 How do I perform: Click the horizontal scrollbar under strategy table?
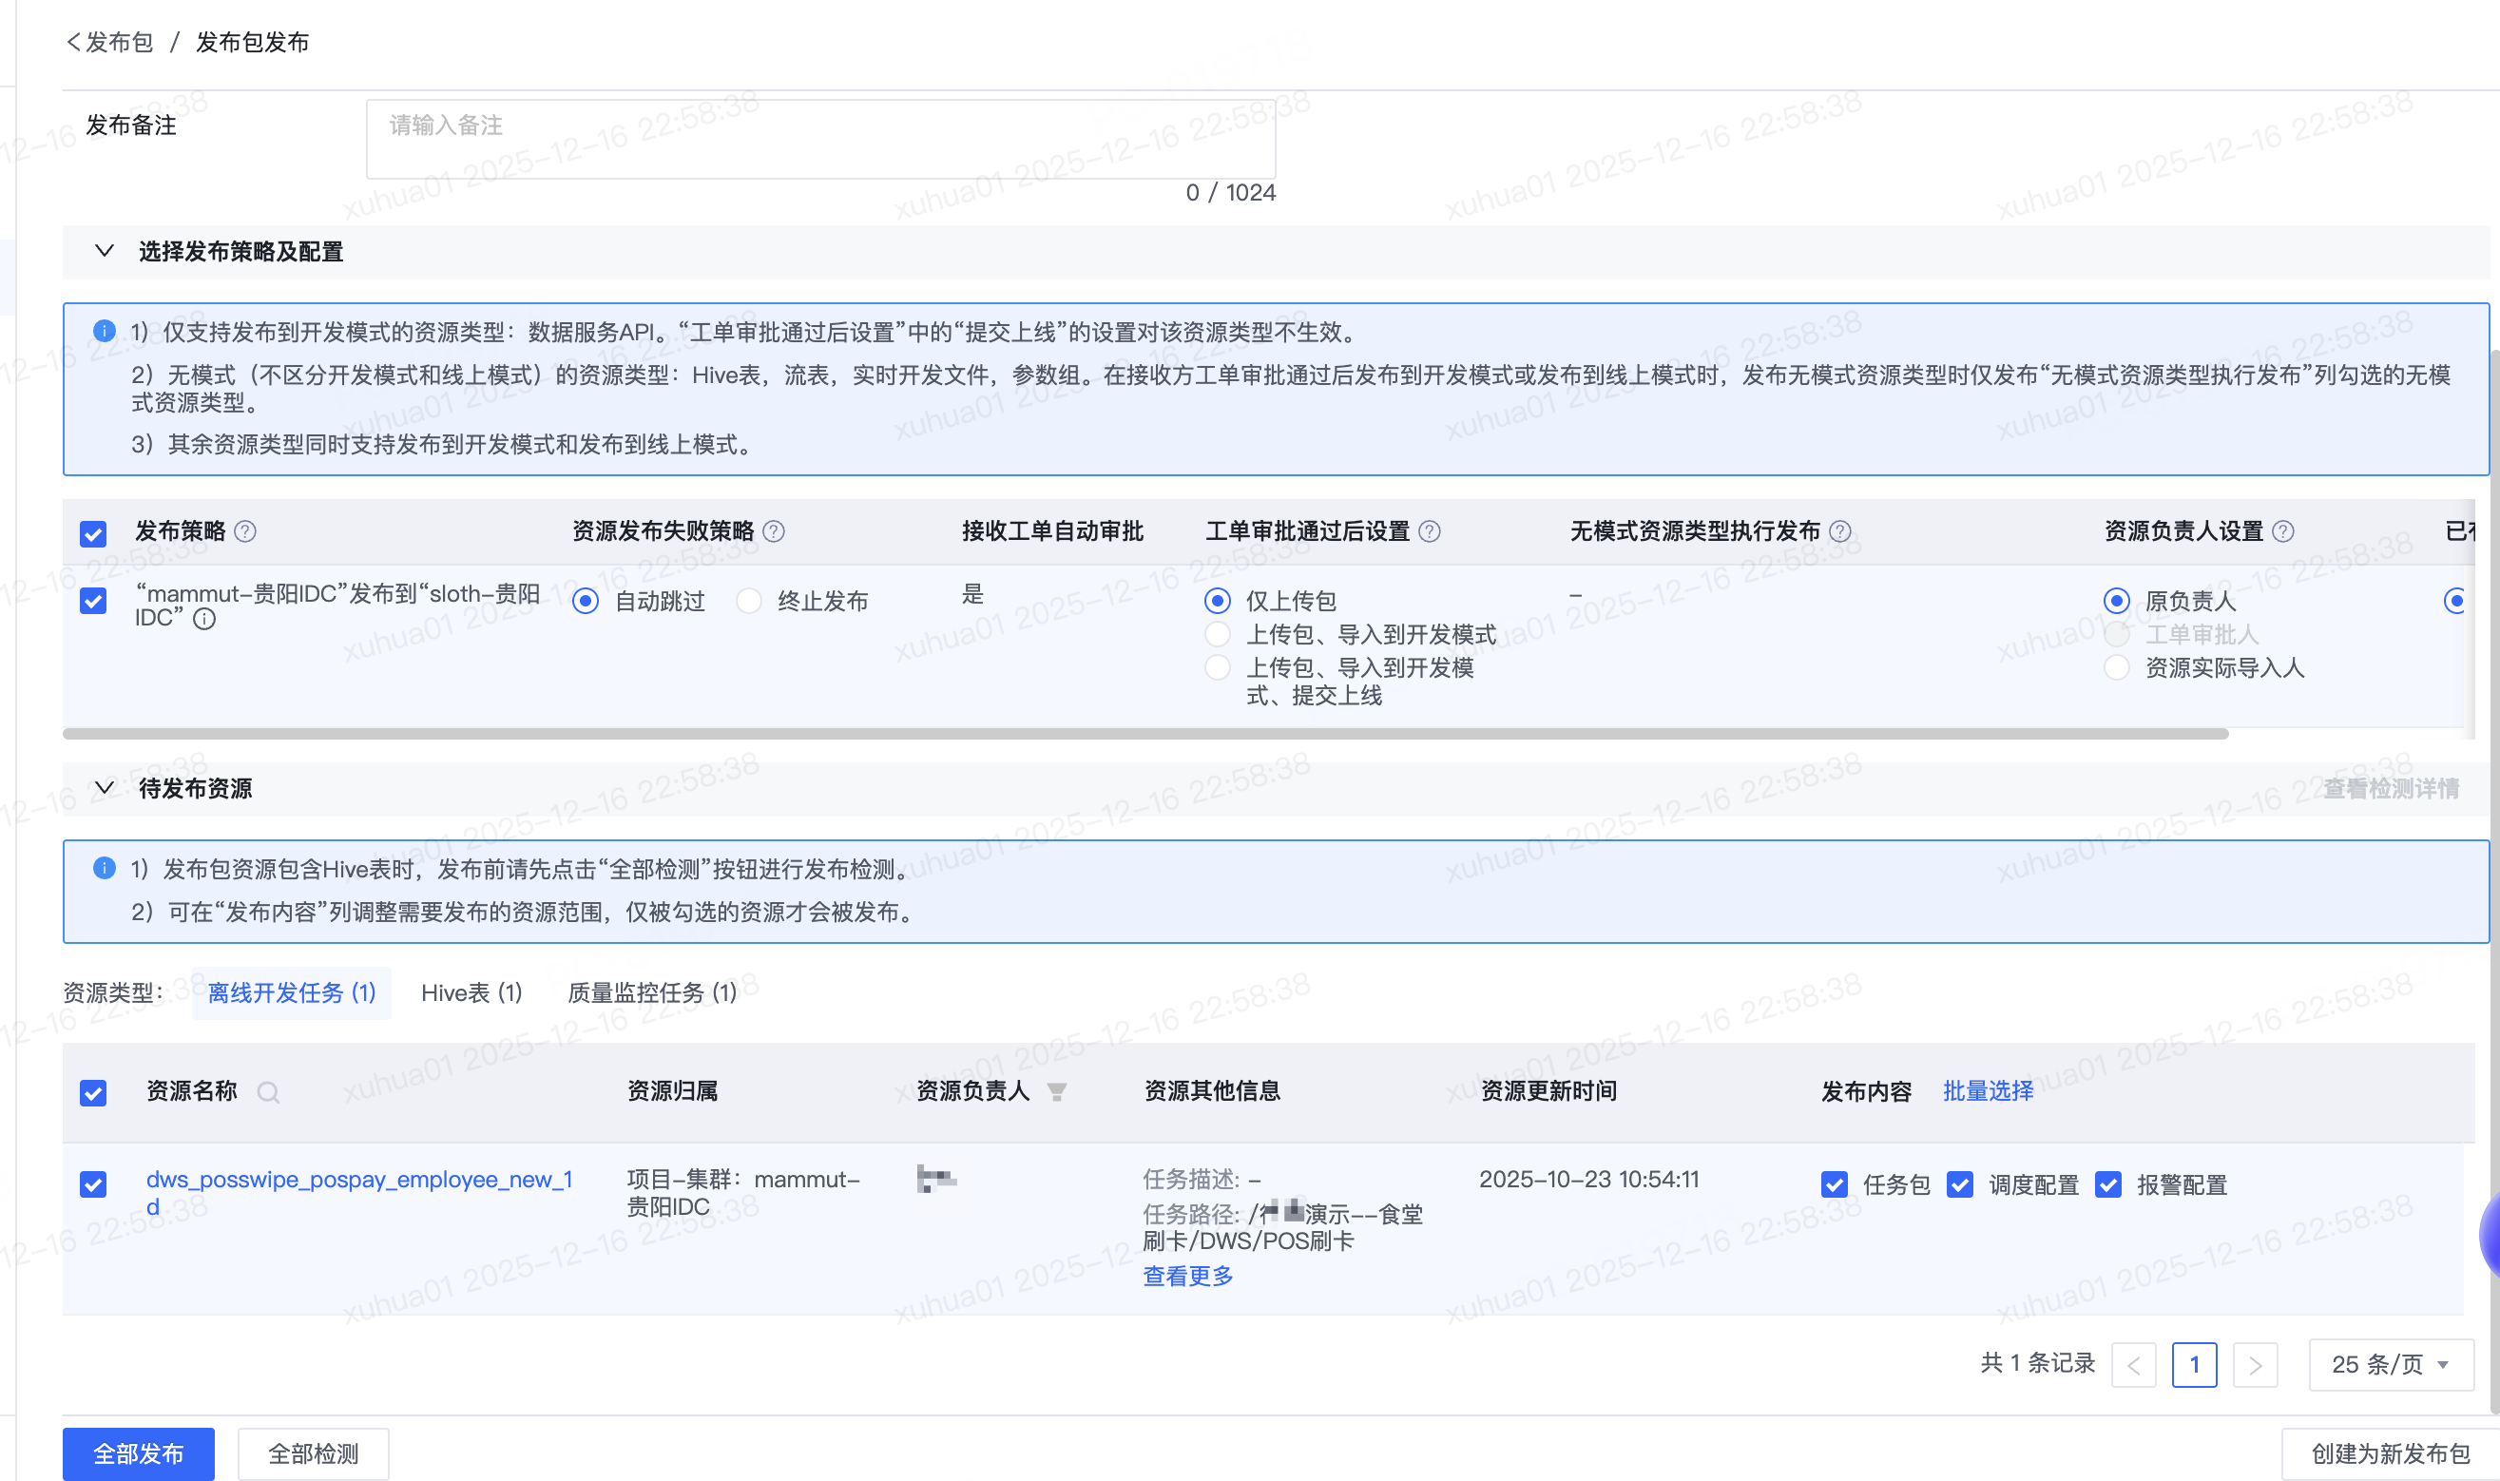(1144, 734)
